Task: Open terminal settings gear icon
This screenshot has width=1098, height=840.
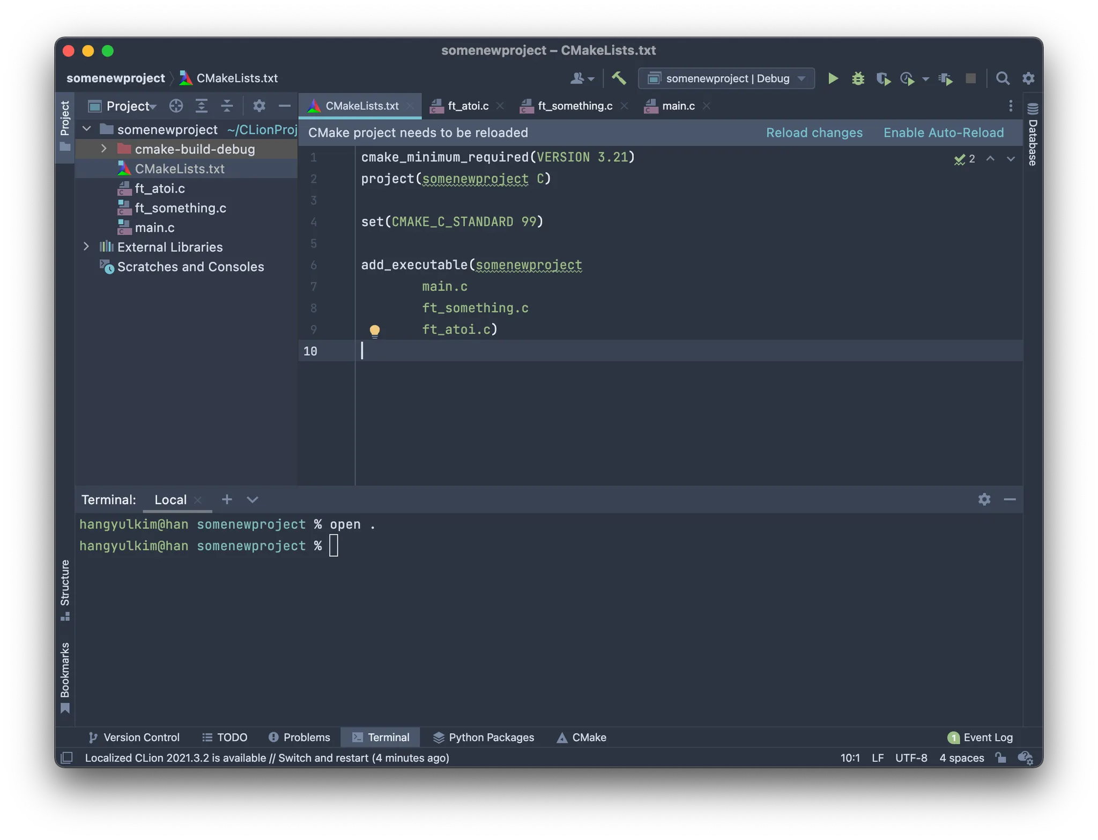Action: click(x=984, y=499)
